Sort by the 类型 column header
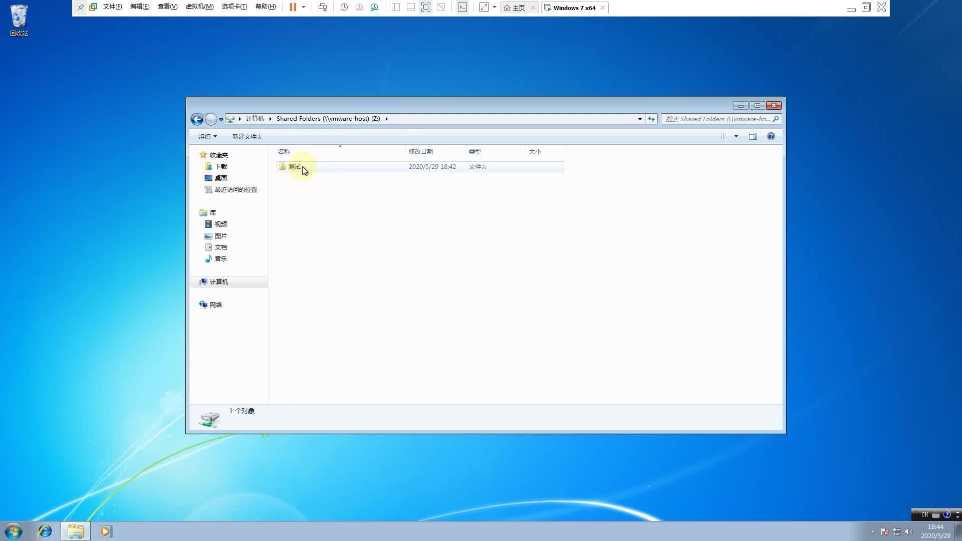962x541 pixels. 496,151
